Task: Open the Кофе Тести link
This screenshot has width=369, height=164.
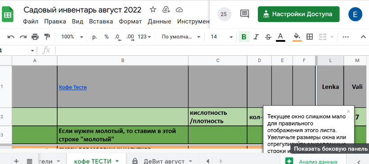Action: (x=73, y=88)
